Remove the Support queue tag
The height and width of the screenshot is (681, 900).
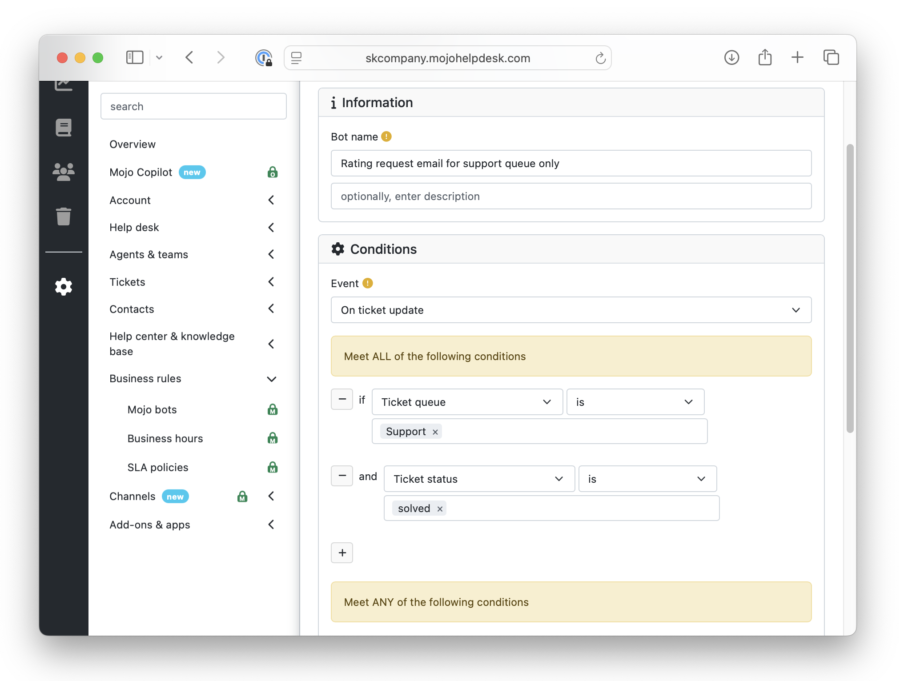435,432
